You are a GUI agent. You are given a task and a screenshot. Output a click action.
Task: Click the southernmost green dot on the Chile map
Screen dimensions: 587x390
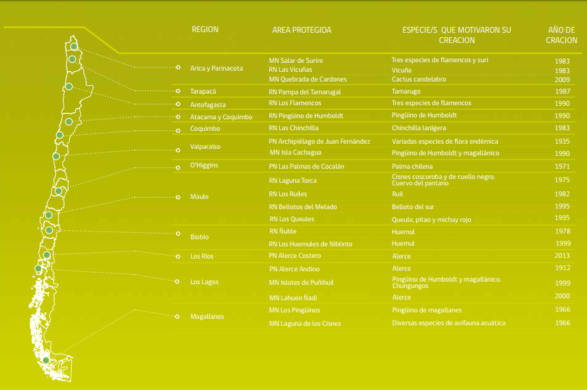point(46,360)
